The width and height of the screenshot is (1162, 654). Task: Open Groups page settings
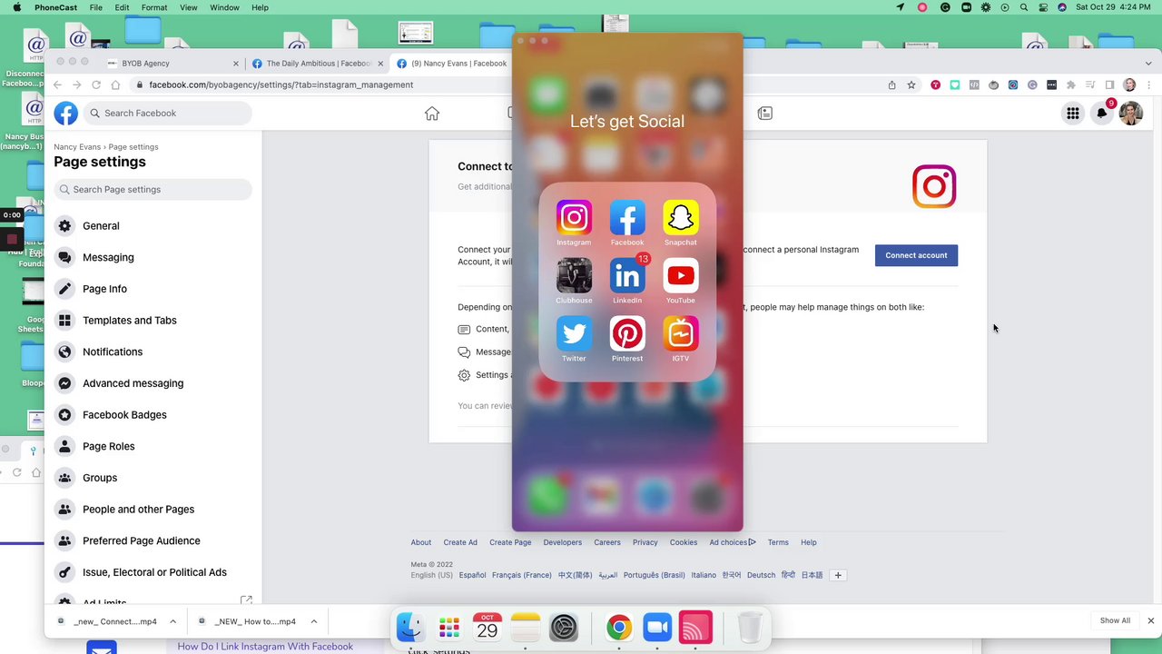pos(153,478)
